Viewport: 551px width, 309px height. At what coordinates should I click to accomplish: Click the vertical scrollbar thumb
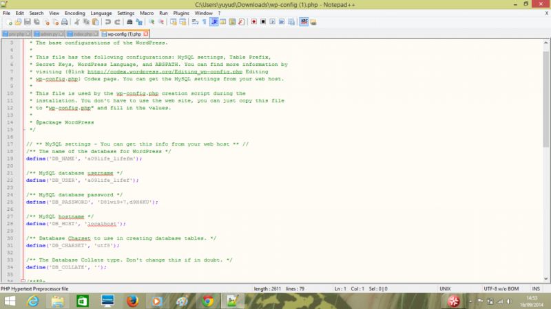click(x=545, y=99)
